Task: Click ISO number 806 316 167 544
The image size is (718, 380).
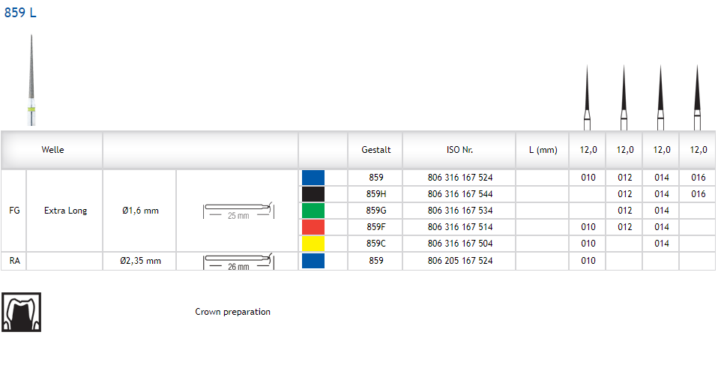Action: point(459,194)
